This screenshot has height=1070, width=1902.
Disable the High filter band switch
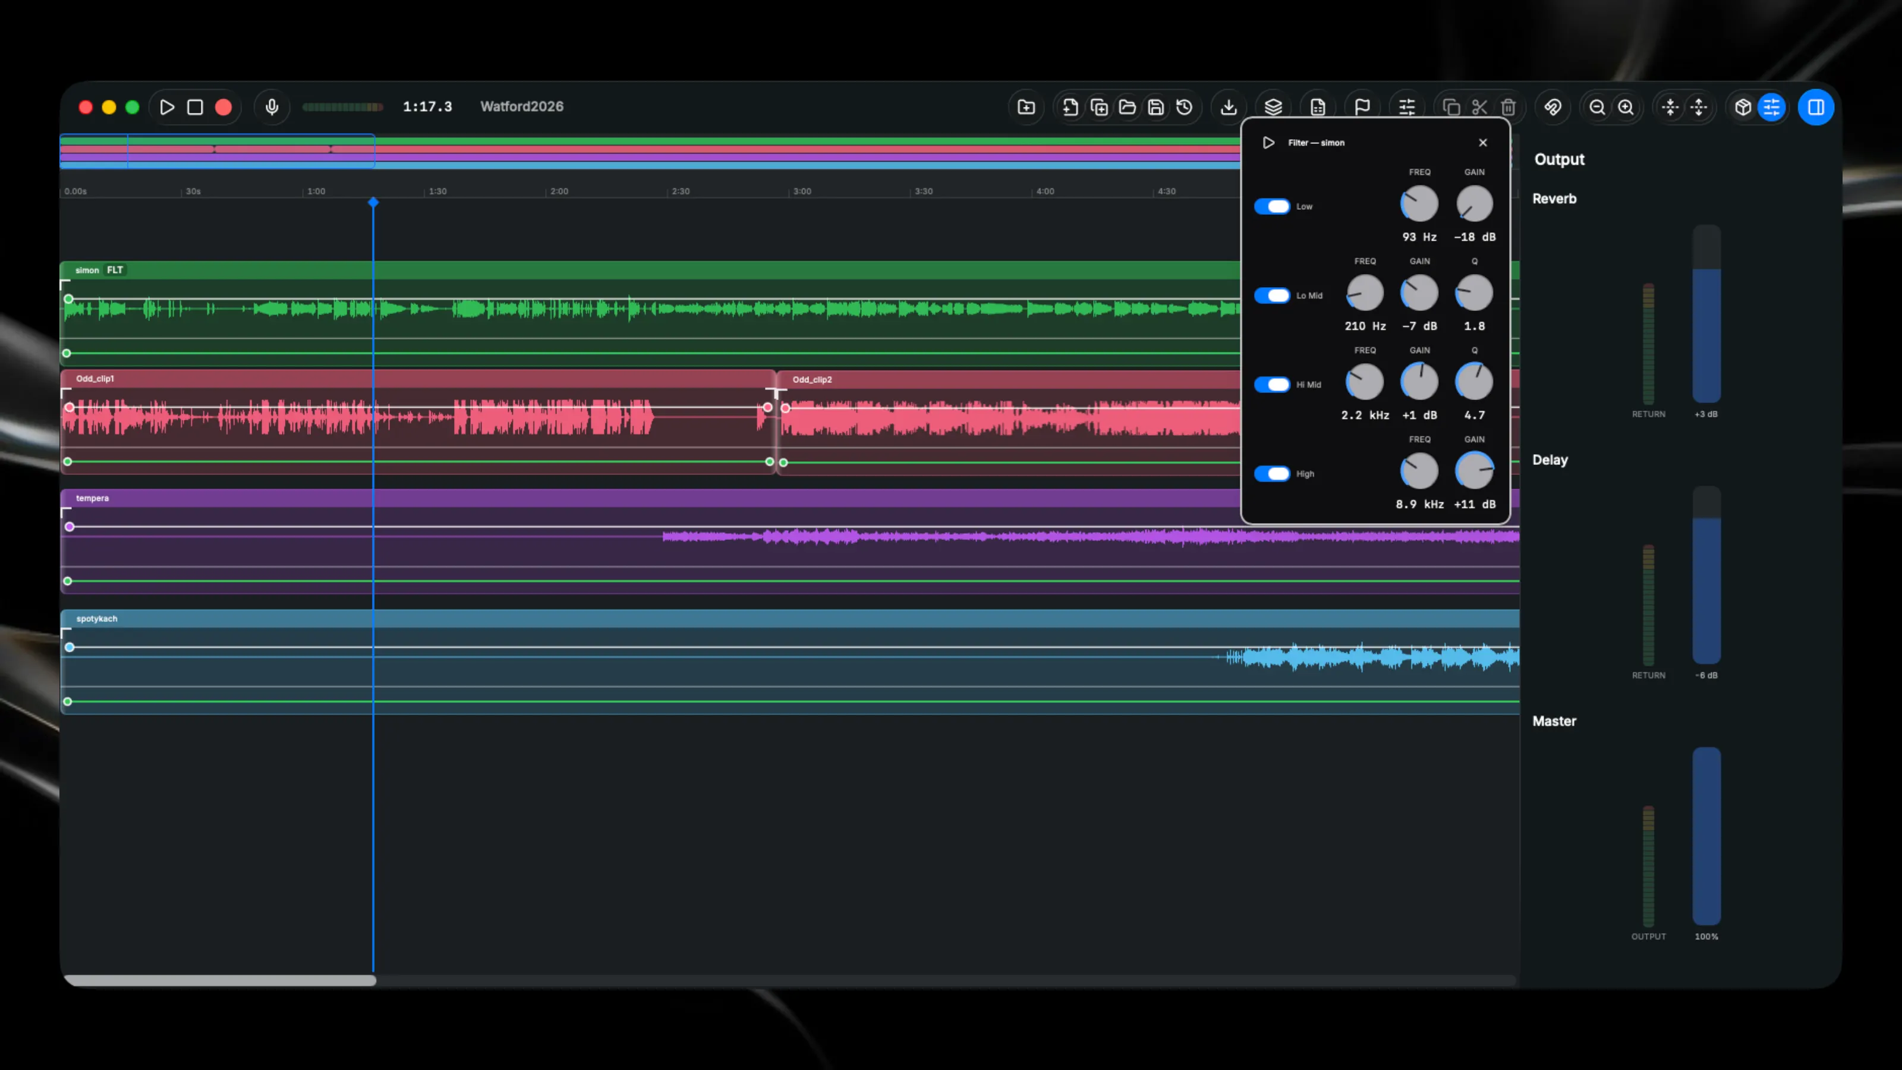pyautogui.click(x=1272, y=473)
